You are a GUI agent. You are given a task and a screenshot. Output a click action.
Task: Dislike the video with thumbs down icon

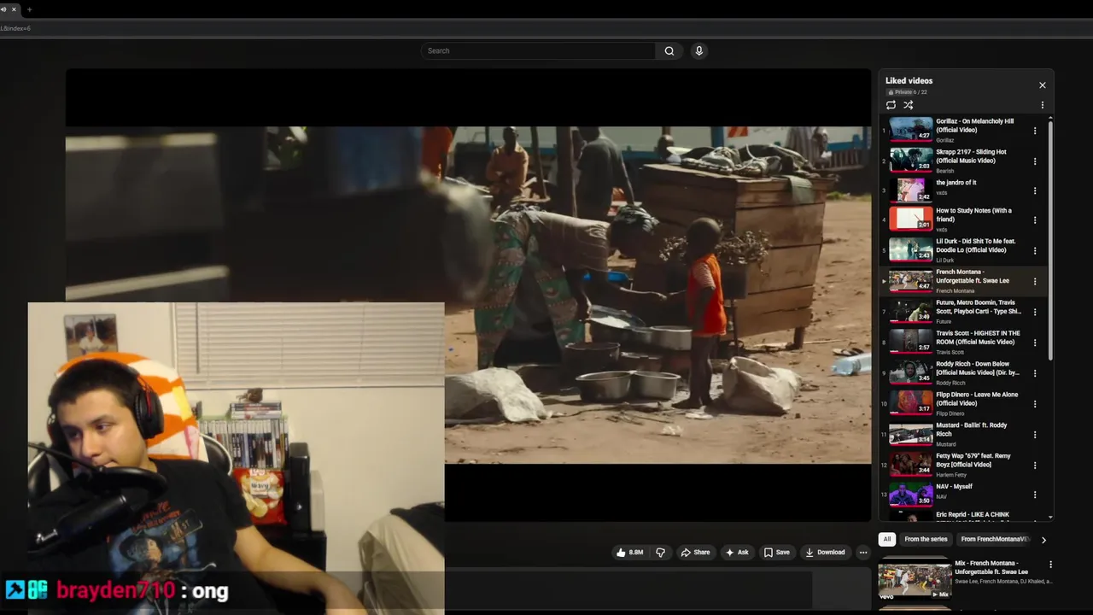(660, 553)
